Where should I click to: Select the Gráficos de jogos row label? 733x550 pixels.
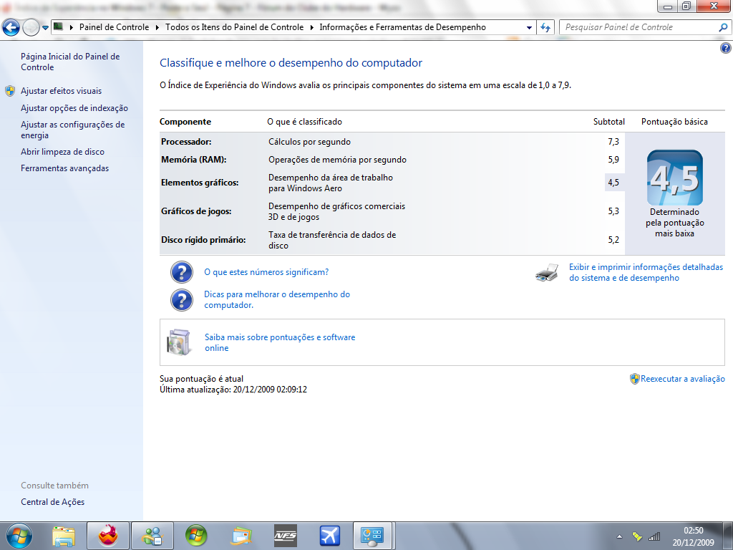[196, 211]
